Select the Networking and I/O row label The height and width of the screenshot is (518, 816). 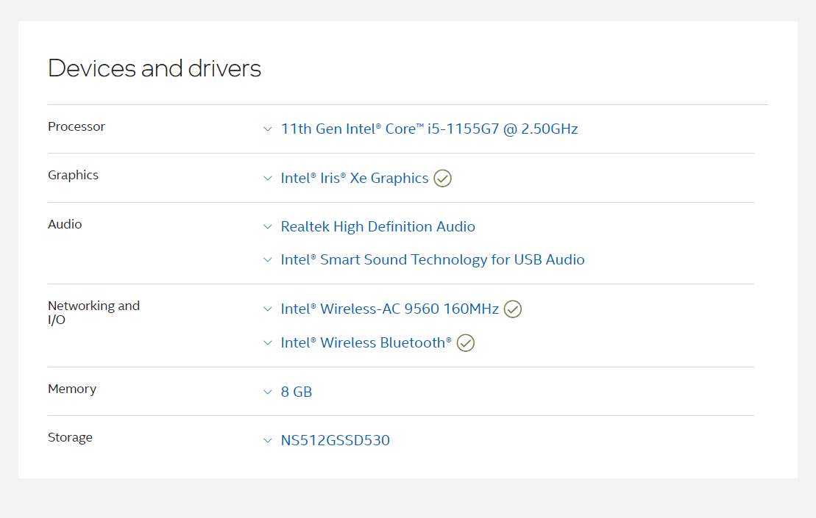[x=93, y=313]
